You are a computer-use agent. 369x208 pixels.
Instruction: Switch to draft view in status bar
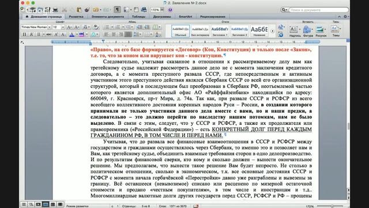pyautogui.click(x=24, y=205)
